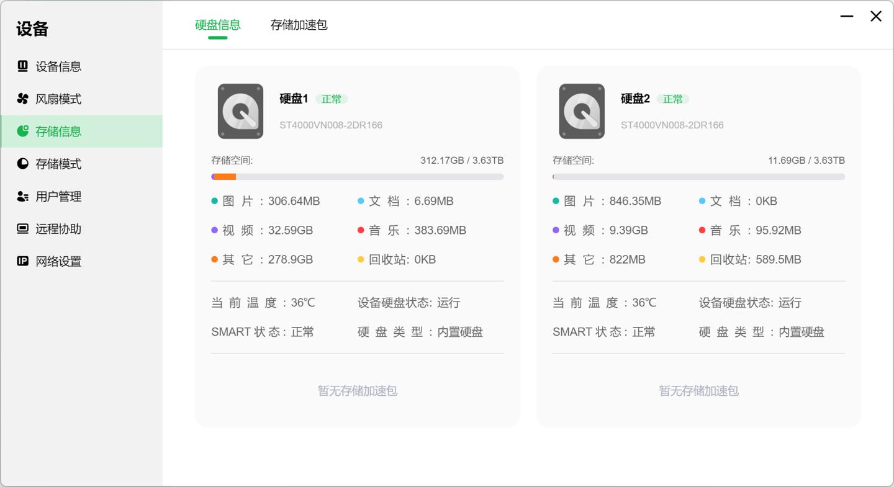Click the 硬盘2 disk drive icon

pos(582,112)
